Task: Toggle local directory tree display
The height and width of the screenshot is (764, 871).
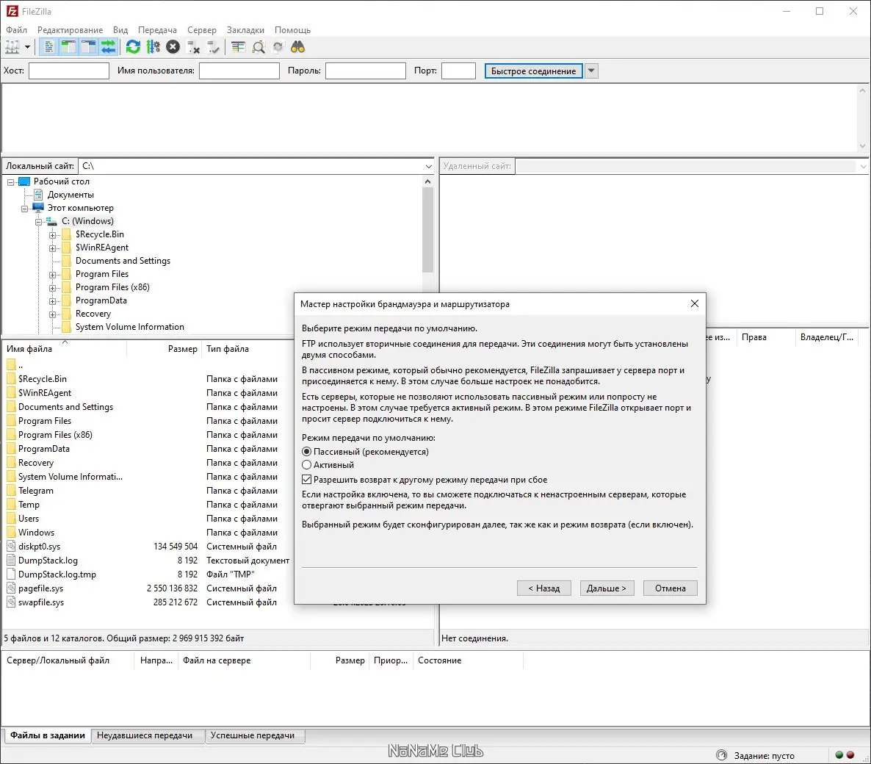Action: click(x=68, y=47)
